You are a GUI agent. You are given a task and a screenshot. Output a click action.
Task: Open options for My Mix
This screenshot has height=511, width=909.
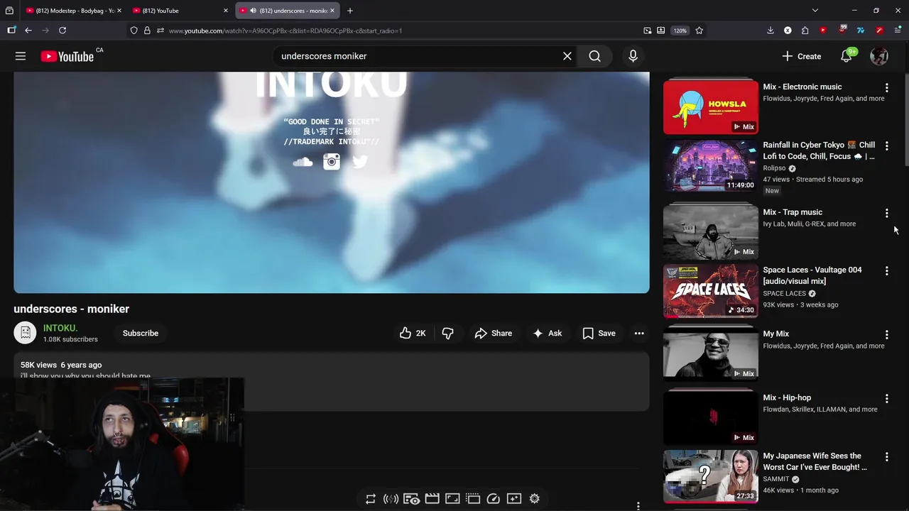pyautogui.click(x=886, y=335)
